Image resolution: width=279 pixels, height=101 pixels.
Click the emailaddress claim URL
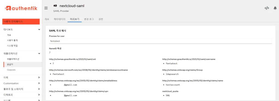click(83, 80)
